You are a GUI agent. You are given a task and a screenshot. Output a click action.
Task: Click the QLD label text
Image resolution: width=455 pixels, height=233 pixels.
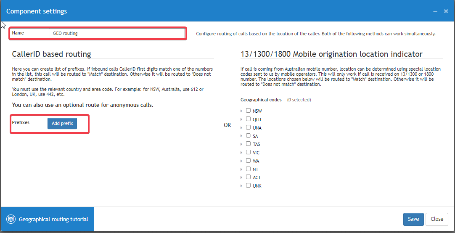tap(257, 119)
